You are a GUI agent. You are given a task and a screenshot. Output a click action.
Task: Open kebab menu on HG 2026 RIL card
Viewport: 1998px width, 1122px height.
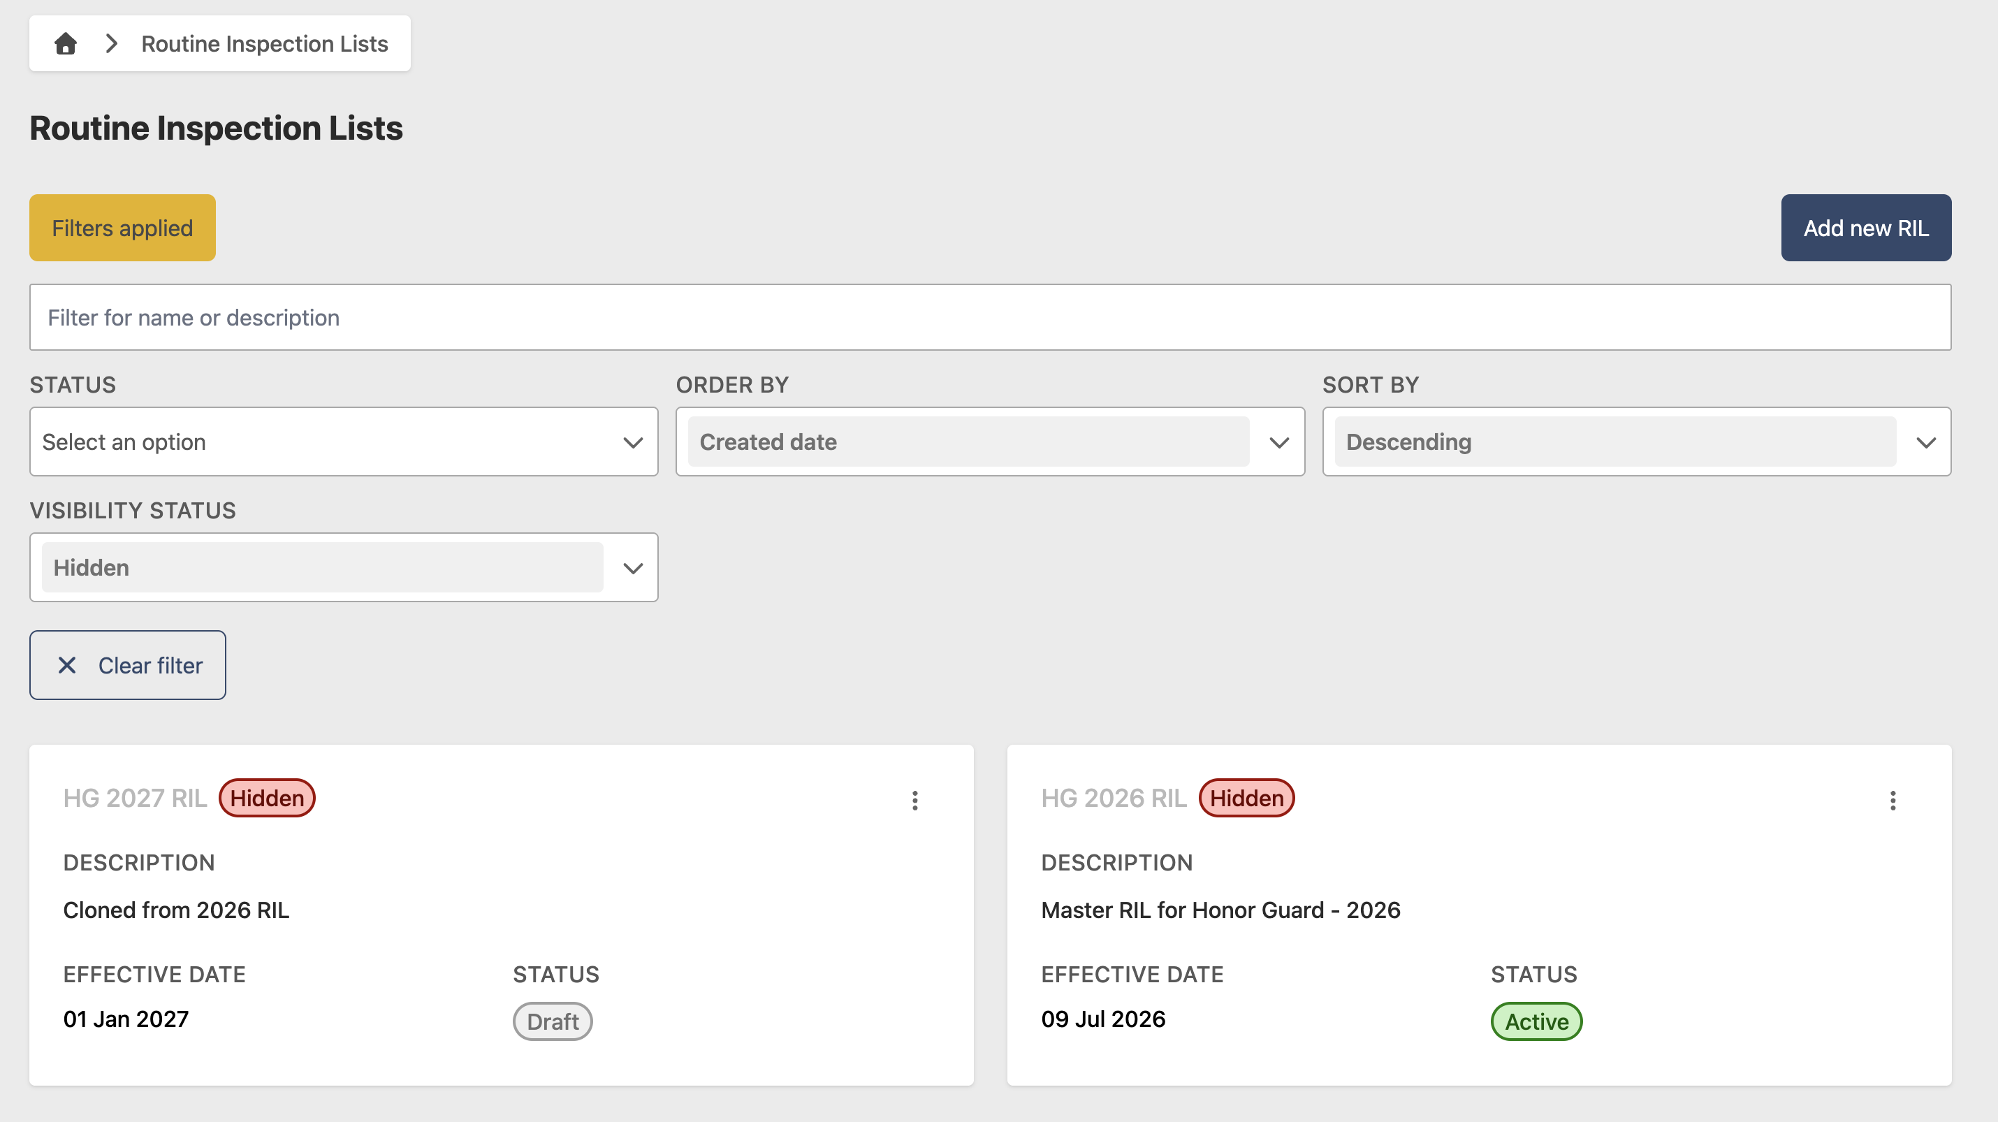[x=1893, y=800]
